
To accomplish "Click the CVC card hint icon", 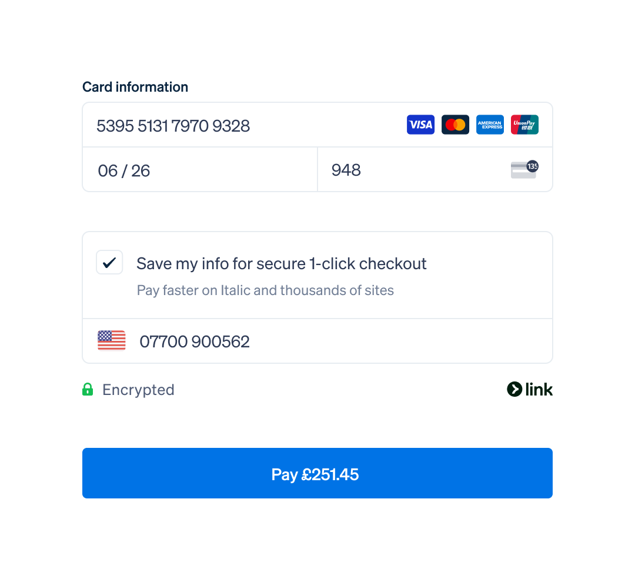I will [x=524, y=169].
